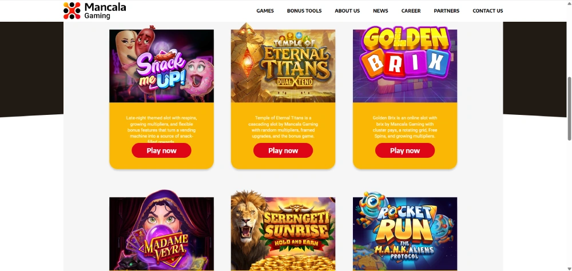Click the page vertical scrollbar thumb
The height and width of the screenshot is (271, 572).
(x=569, y=109)
